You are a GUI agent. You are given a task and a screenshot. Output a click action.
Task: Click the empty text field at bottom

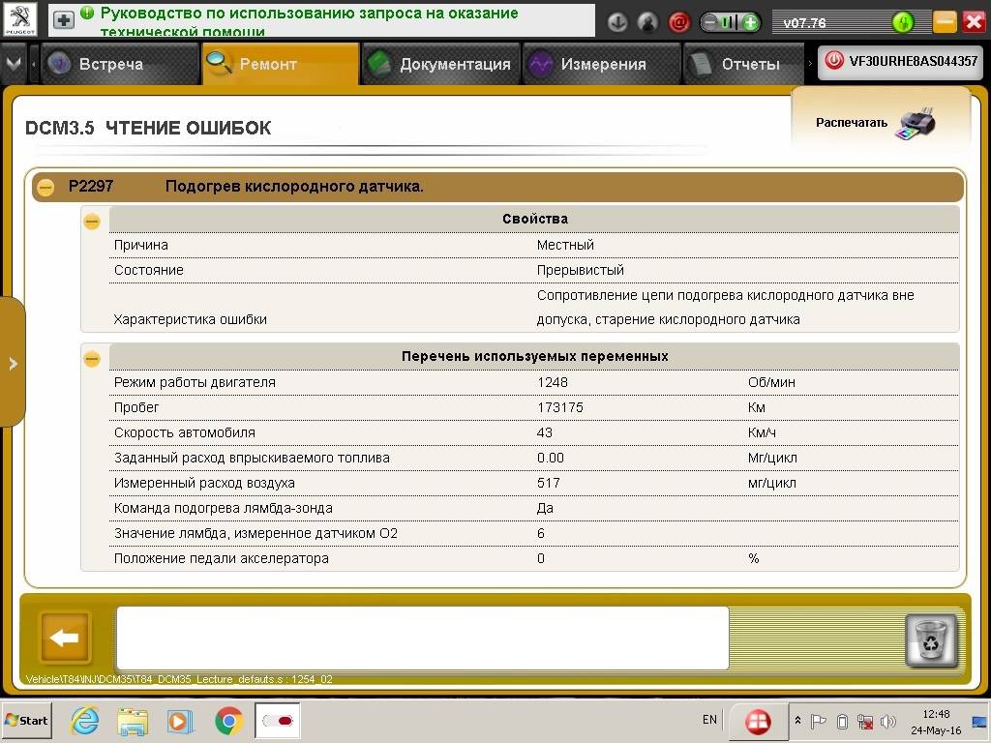[x=422, y=638]
